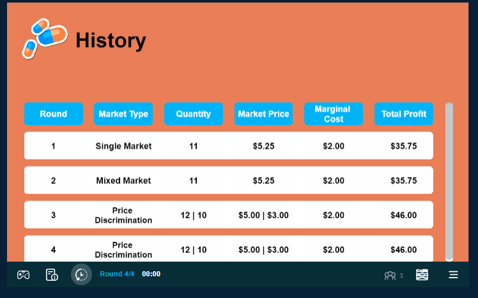This screenshot has width=478, height=298.
Task: Select round 4 Price Discrimination cell
Action: (x=123, y=250)
